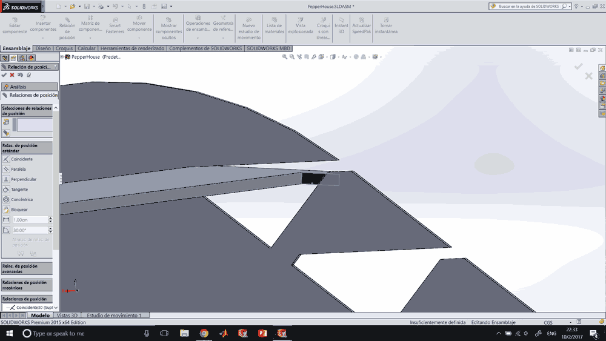
Task: Click the SOLIDWORKS help search field
Action: click(529, 6)
